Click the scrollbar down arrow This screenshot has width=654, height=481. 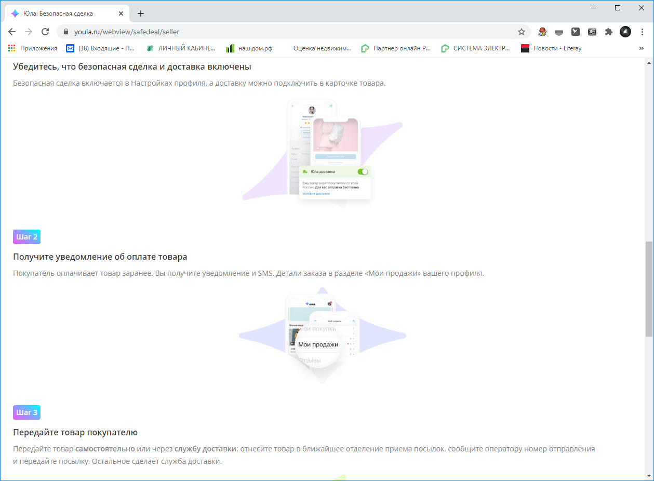coord(649,476)
